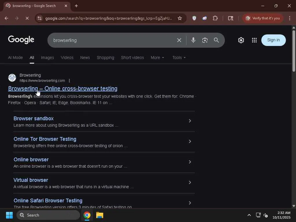Viewport: 296px width, 222px height.
Task: Open Chrome's three-dot menu
Action: coord(290,18)
